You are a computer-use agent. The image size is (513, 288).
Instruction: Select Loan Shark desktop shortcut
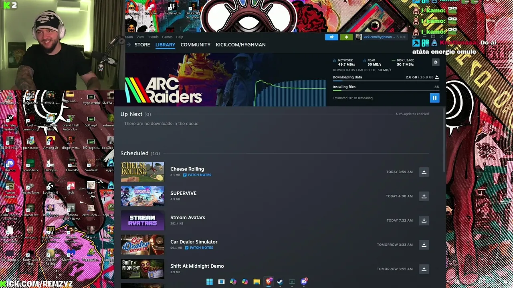30,165
